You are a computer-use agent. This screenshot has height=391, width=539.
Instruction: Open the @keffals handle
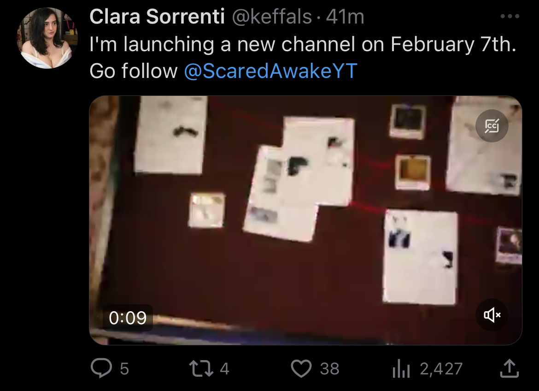[271, 17]
